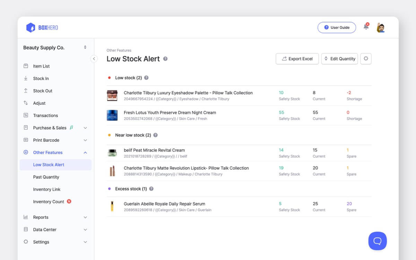Open Stock In using its download icon
This screenshot has height=260, width=416.
pyautogui.click(x=26, y=78)
